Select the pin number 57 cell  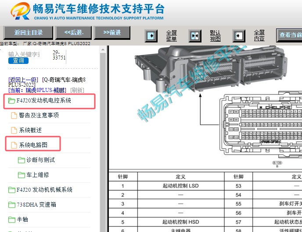tap(238, 222)
